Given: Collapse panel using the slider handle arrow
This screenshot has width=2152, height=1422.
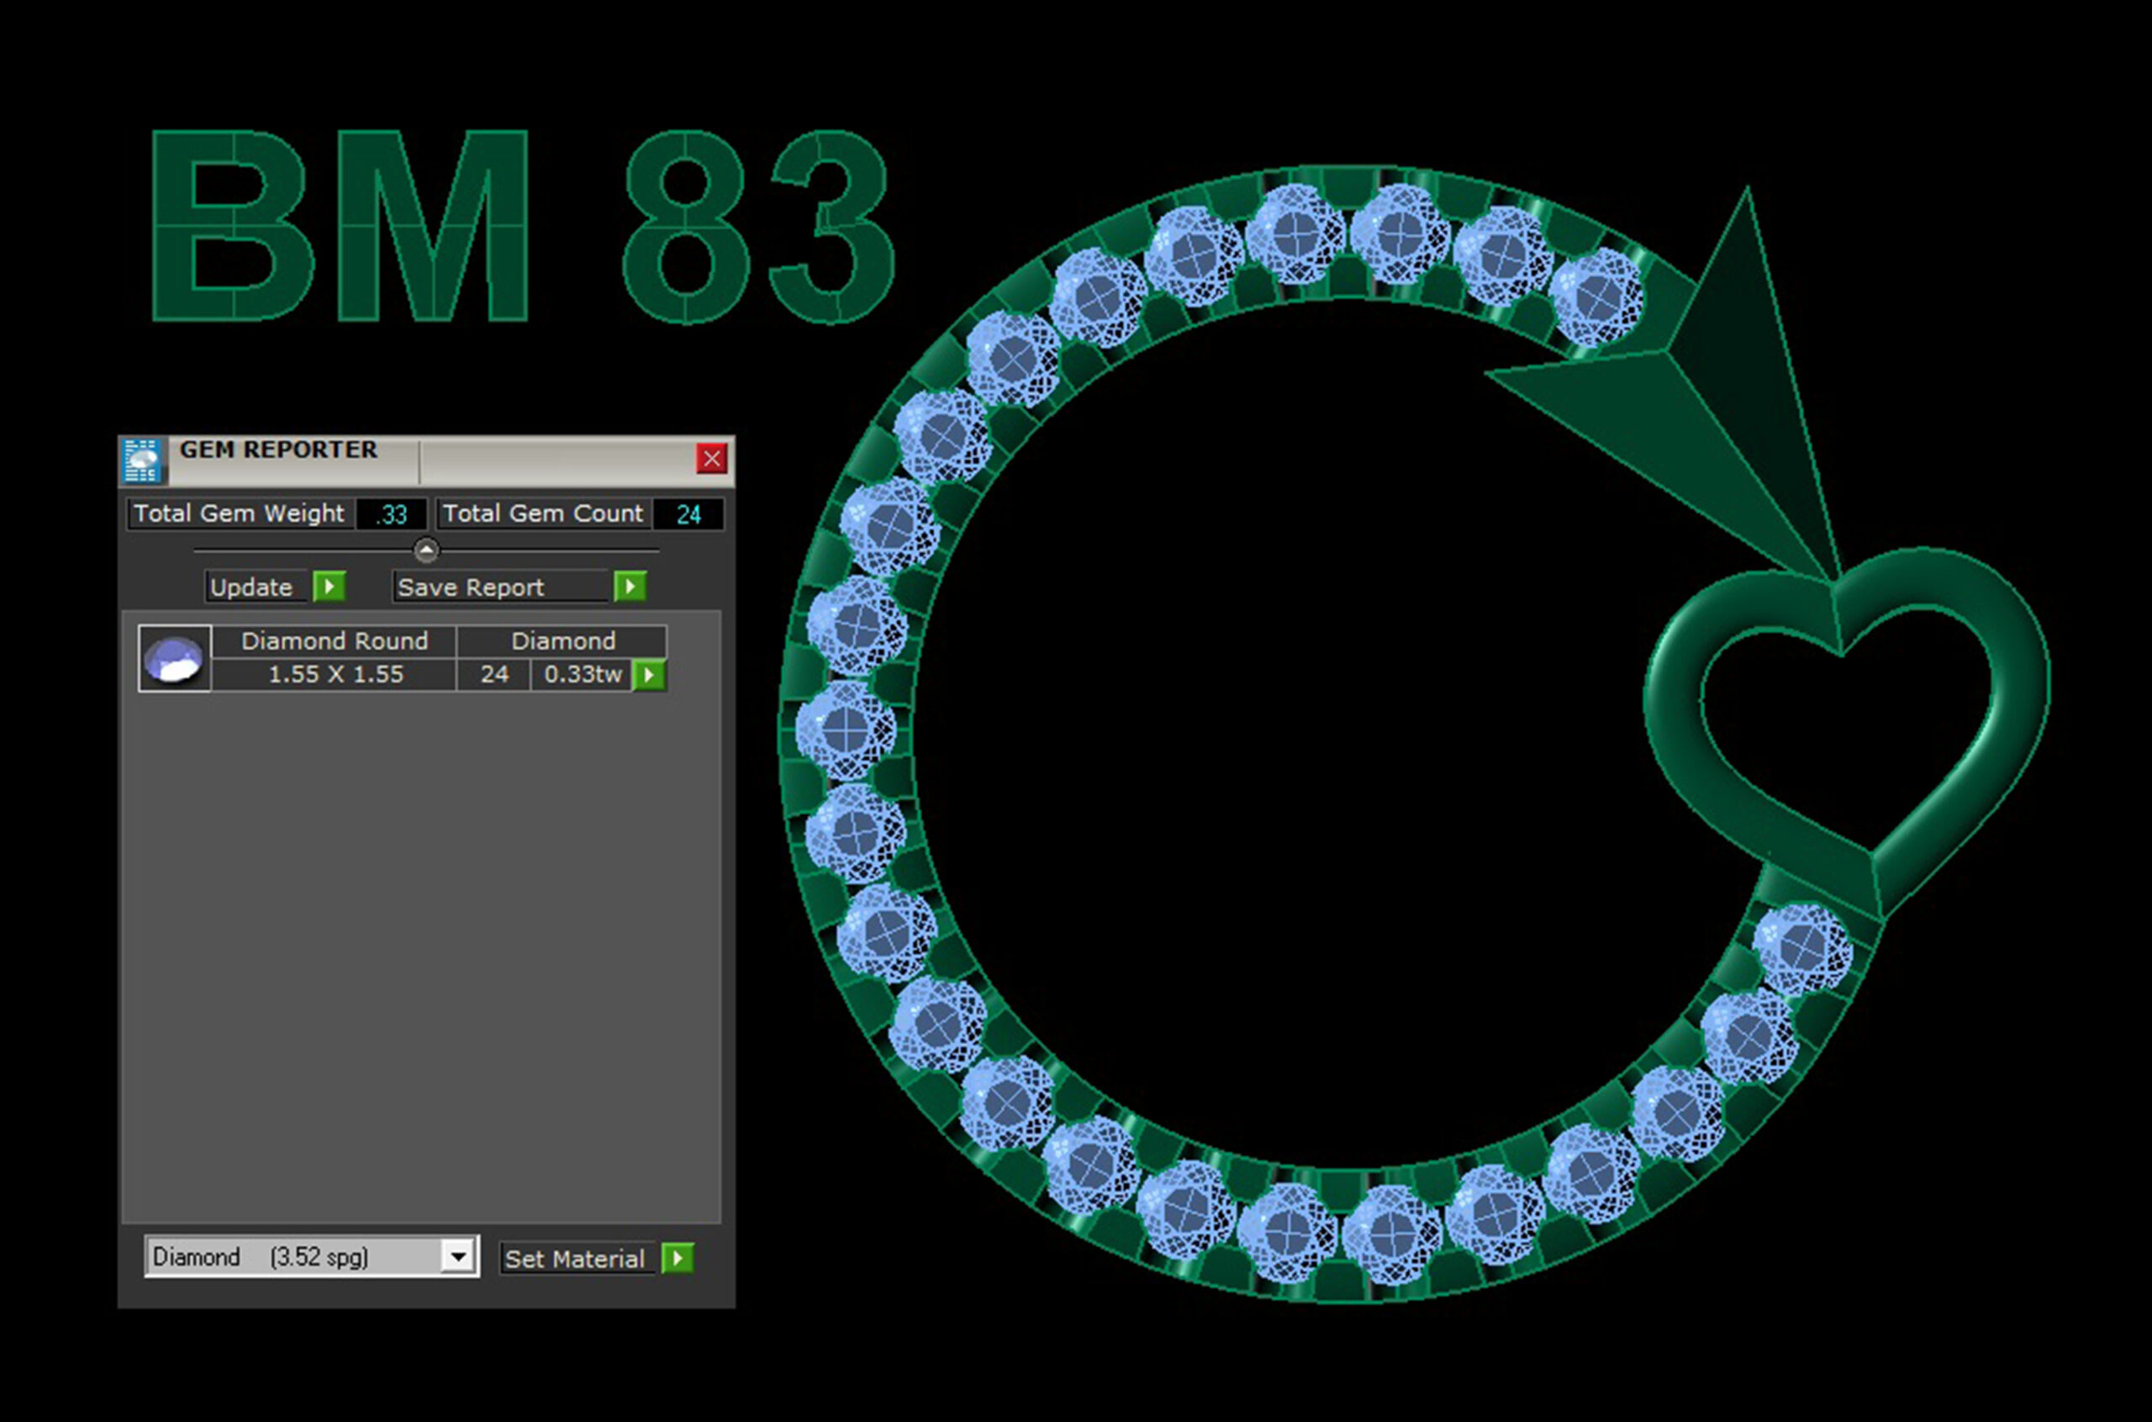Looking at the screenshot, I should click(426, 550).
